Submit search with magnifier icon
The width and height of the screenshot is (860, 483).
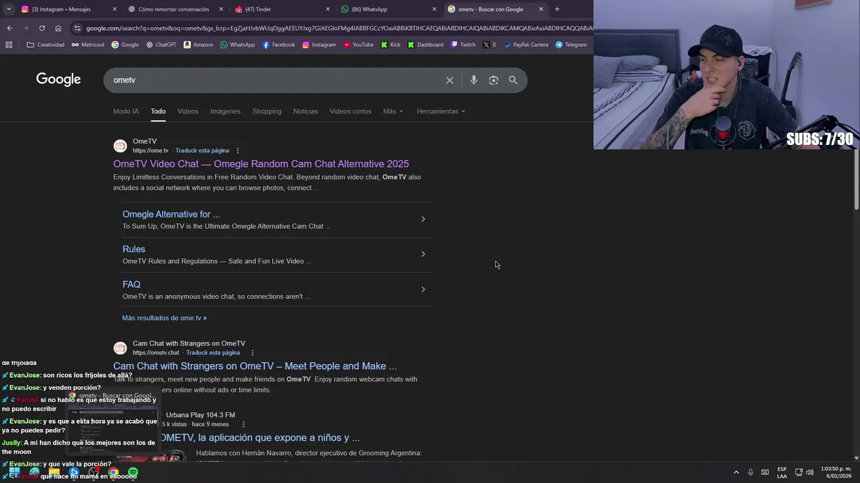(x=513, y=80)
